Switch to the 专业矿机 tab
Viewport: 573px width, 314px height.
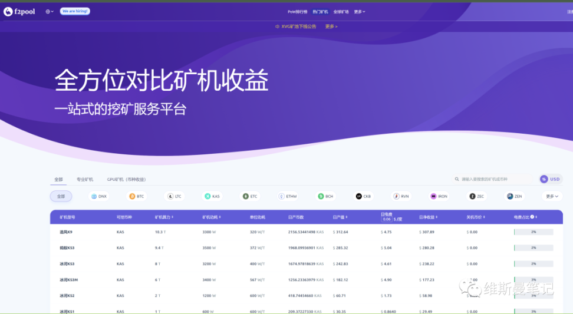85,180
